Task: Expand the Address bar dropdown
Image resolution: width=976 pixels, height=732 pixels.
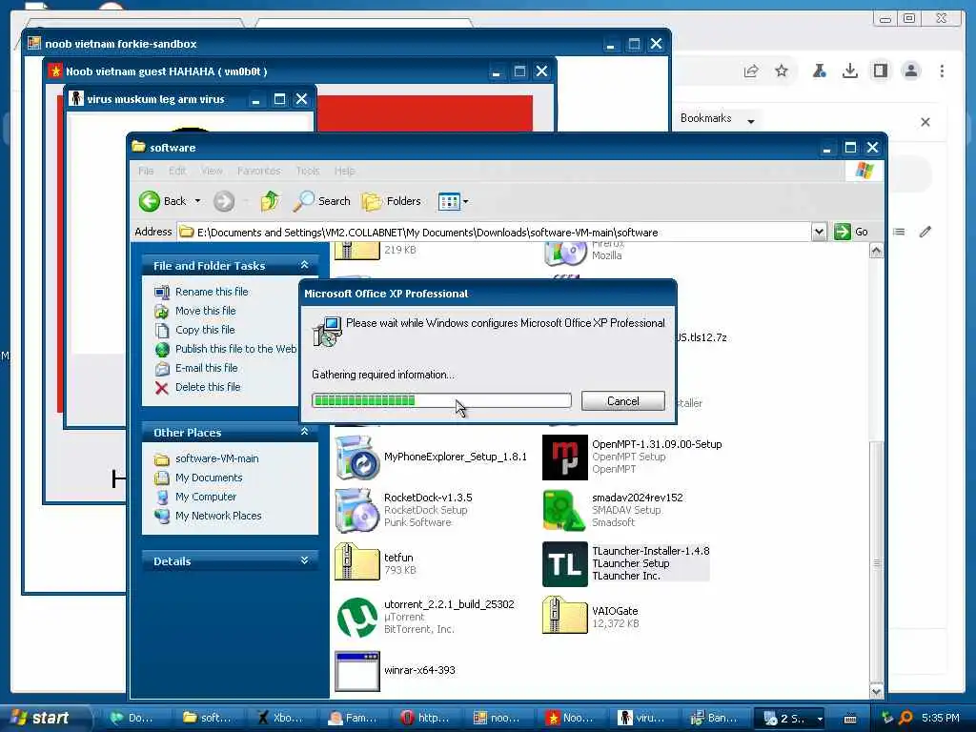Action: [x=819, y=233]
